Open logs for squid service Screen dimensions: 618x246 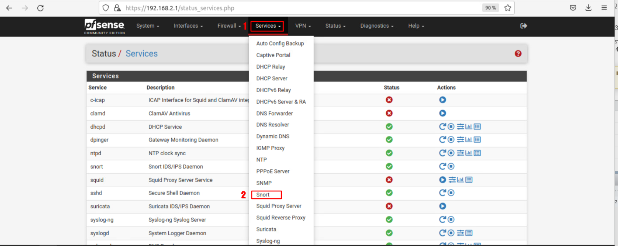469,180
